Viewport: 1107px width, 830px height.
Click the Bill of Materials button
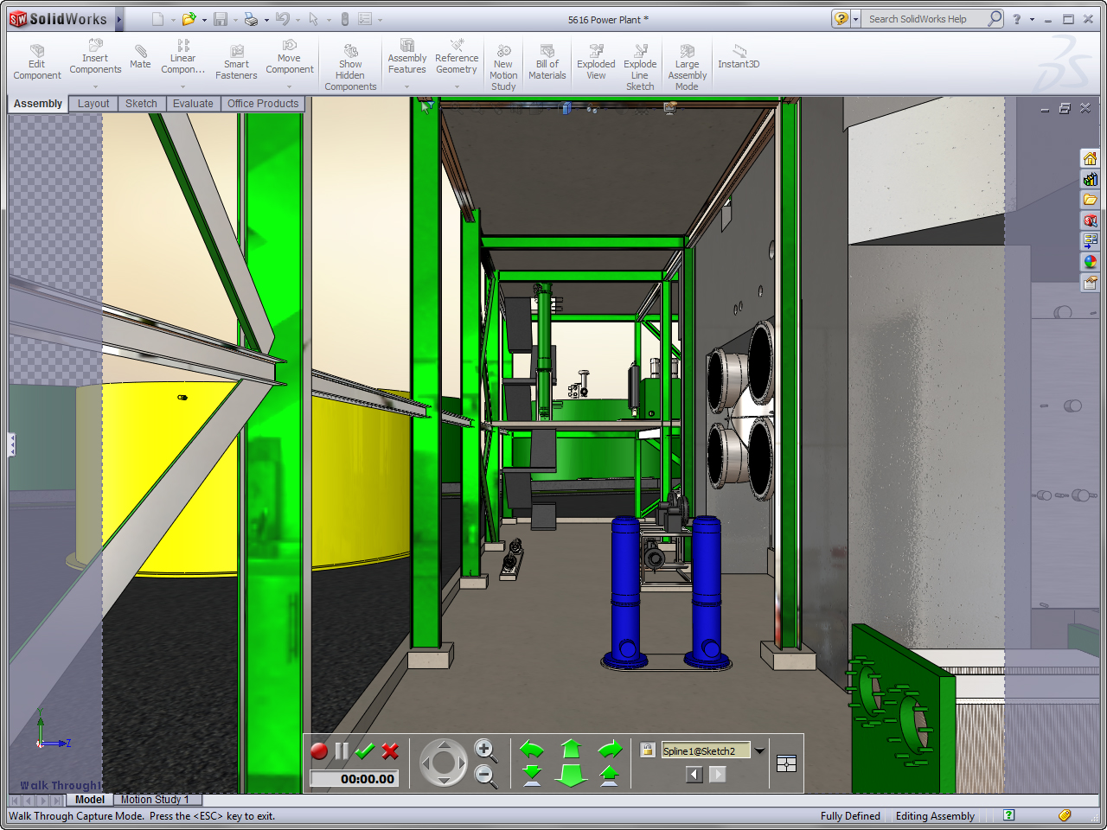[x=547, y=63]
